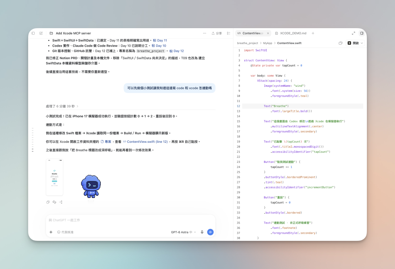Screen dimensions: 395x269
Task: Expand the editor panel to fullscreen
Action: [x=353, y=33]
